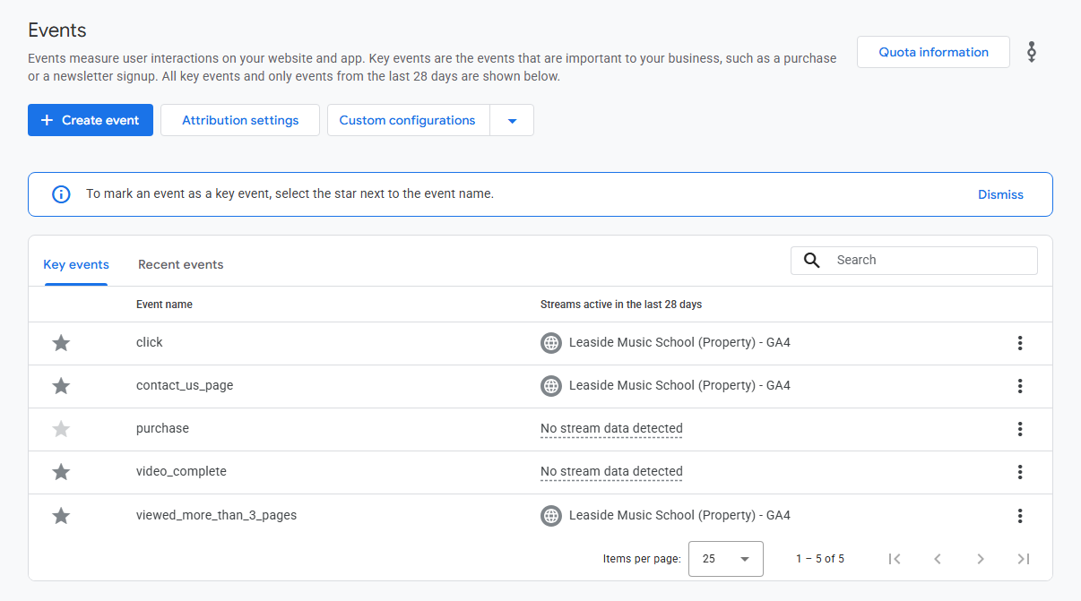Expand the Custom configurations dropdown arrow

click(x=512, y=120)
